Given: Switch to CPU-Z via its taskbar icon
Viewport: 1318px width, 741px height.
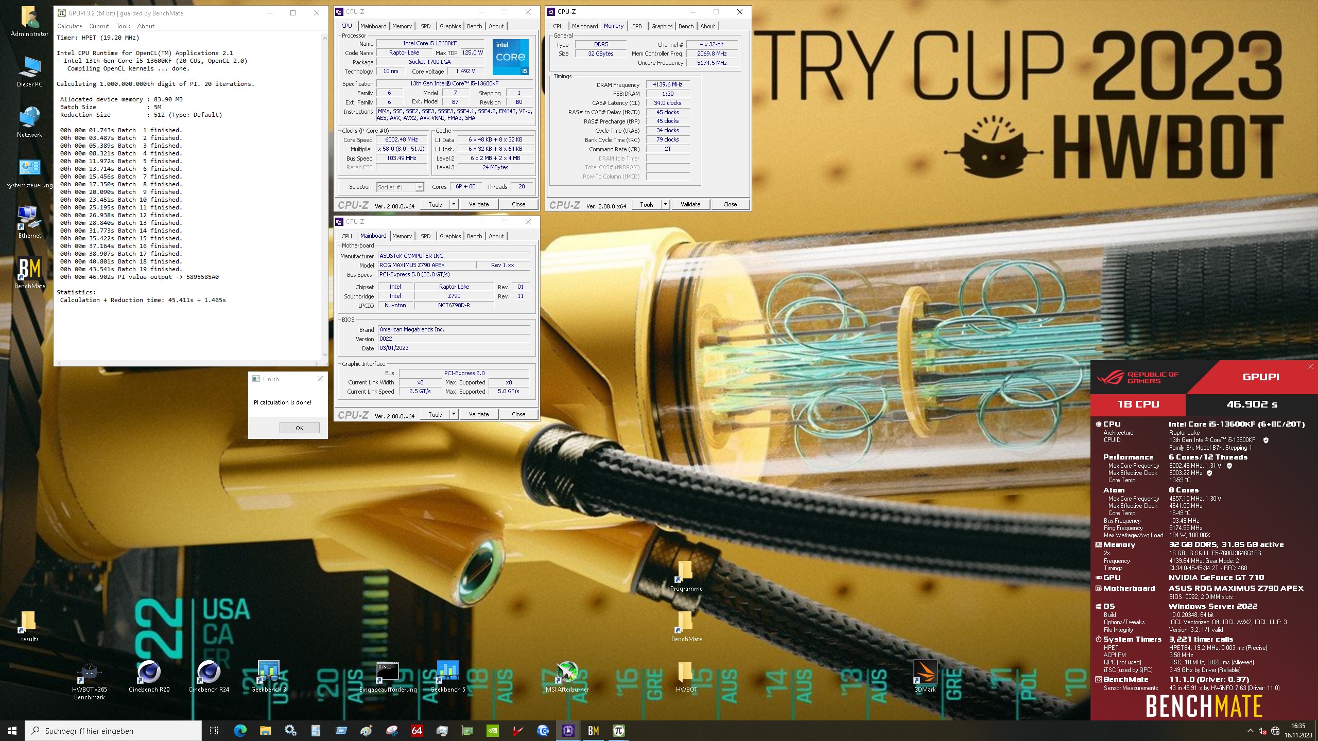Looking at the screenshot, I should pos(568,731).
